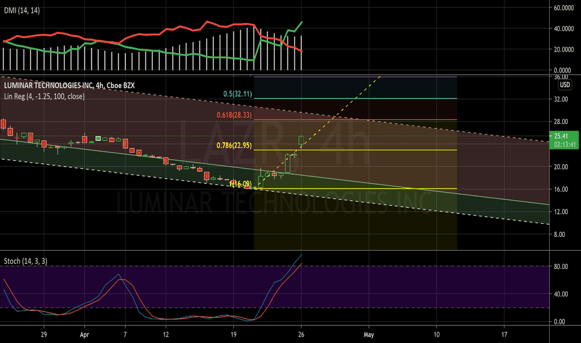
Task: Click the 12.00 price axis label
Action: (x=561, y=212)
